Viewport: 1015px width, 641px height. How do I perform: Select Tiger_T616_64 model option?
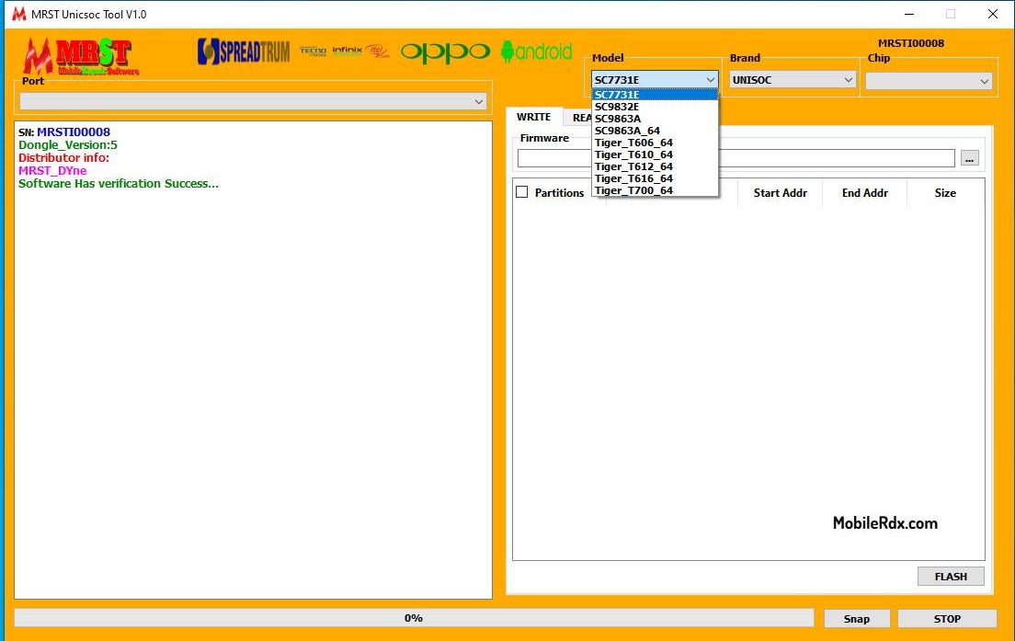pyautogui.click(x=655, y=178)
